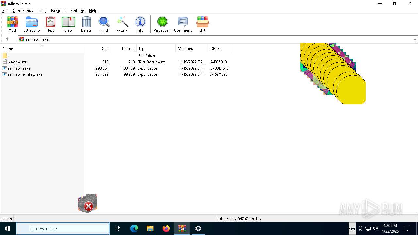Screen dimensions: 418x235
Task: Open the Options menu
Action: click(78, 11)
